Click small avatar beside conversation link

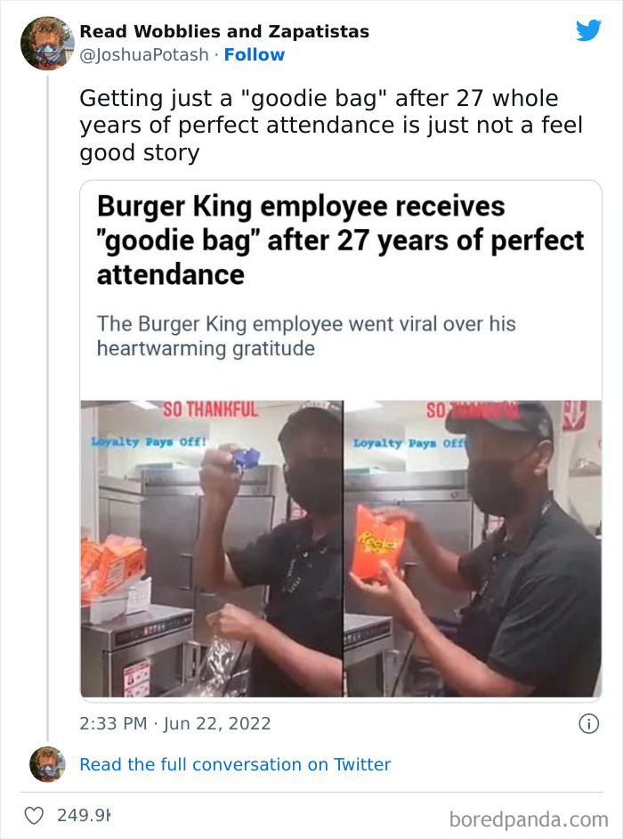point(47,764)
